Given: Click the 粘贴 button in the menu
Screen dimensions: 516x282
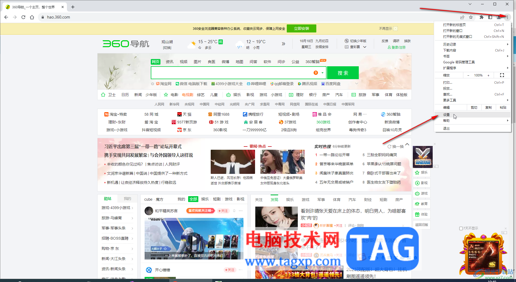Looking at the screenshot, I should (x=503, y=107).
